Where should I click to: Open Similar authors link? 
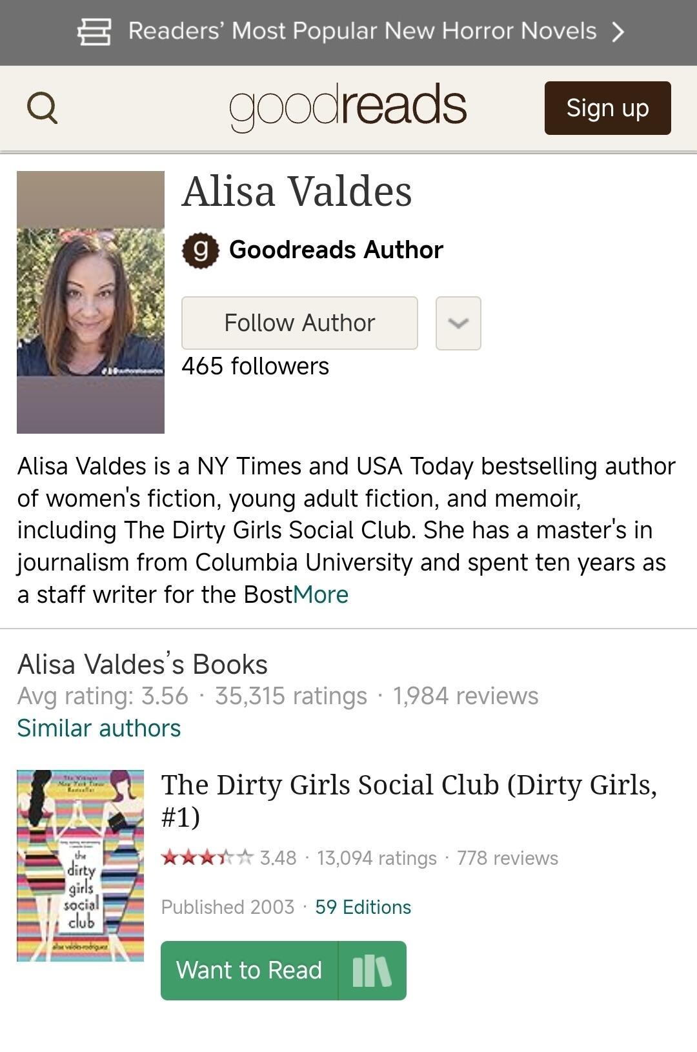click(x=99, y=728)
